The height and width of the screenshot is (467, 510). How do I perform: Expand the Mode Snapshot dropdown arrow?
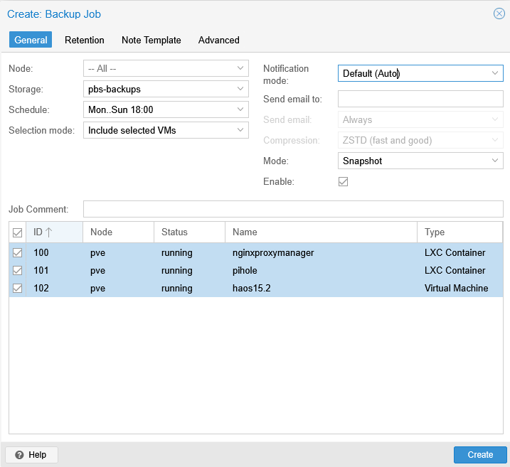coord(495,161)
